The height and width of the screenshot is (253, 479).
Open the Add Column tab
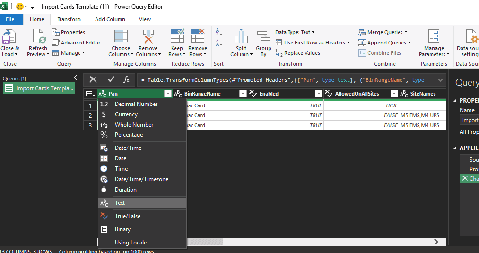(110, 19)
